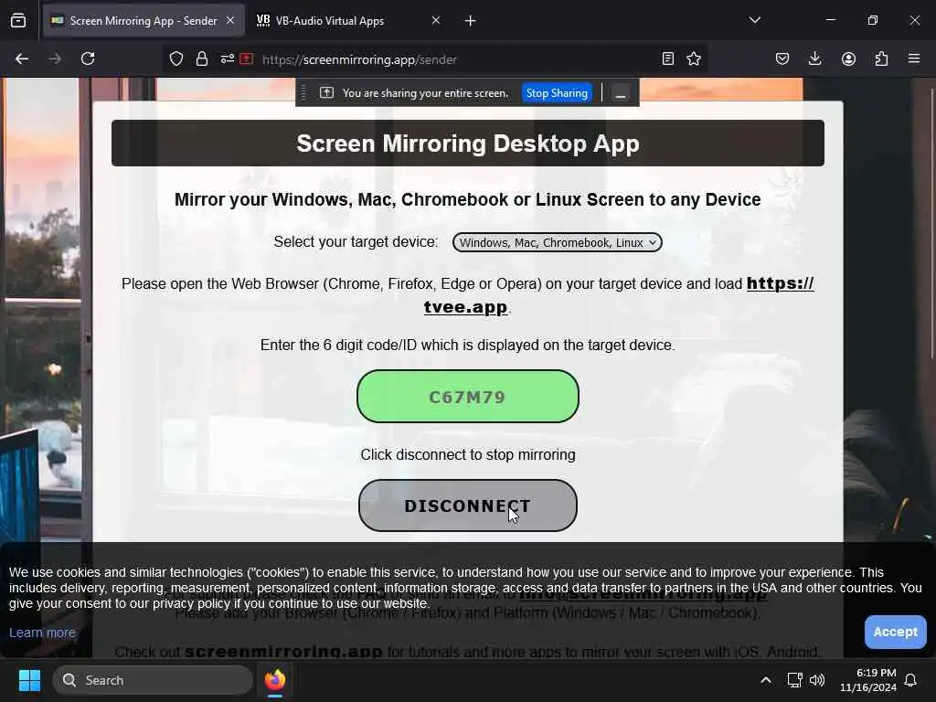Click the C67M79 code field
Screen dimensions: 936x702
pos(467,397)
